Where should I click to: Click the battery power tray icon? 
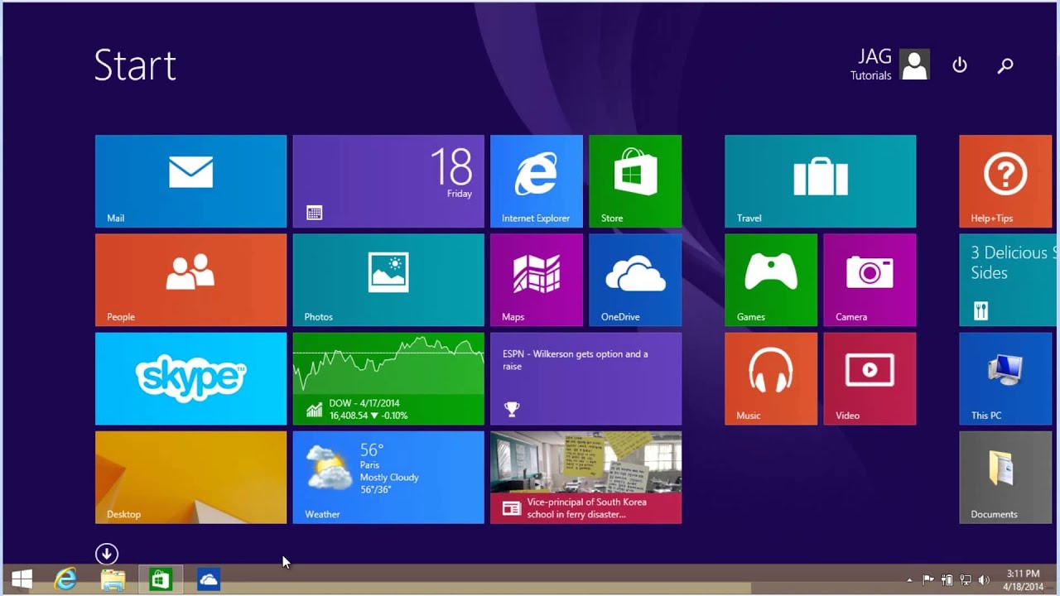tap(947, 580)
